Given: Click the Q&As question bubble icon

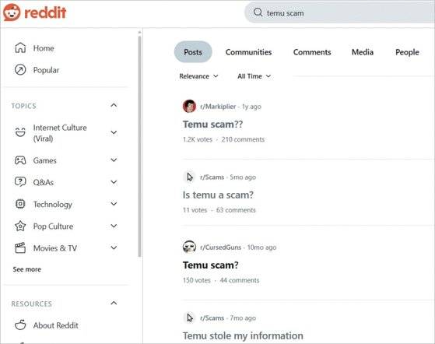Looking at the screenshot, I should pos(20,182).
